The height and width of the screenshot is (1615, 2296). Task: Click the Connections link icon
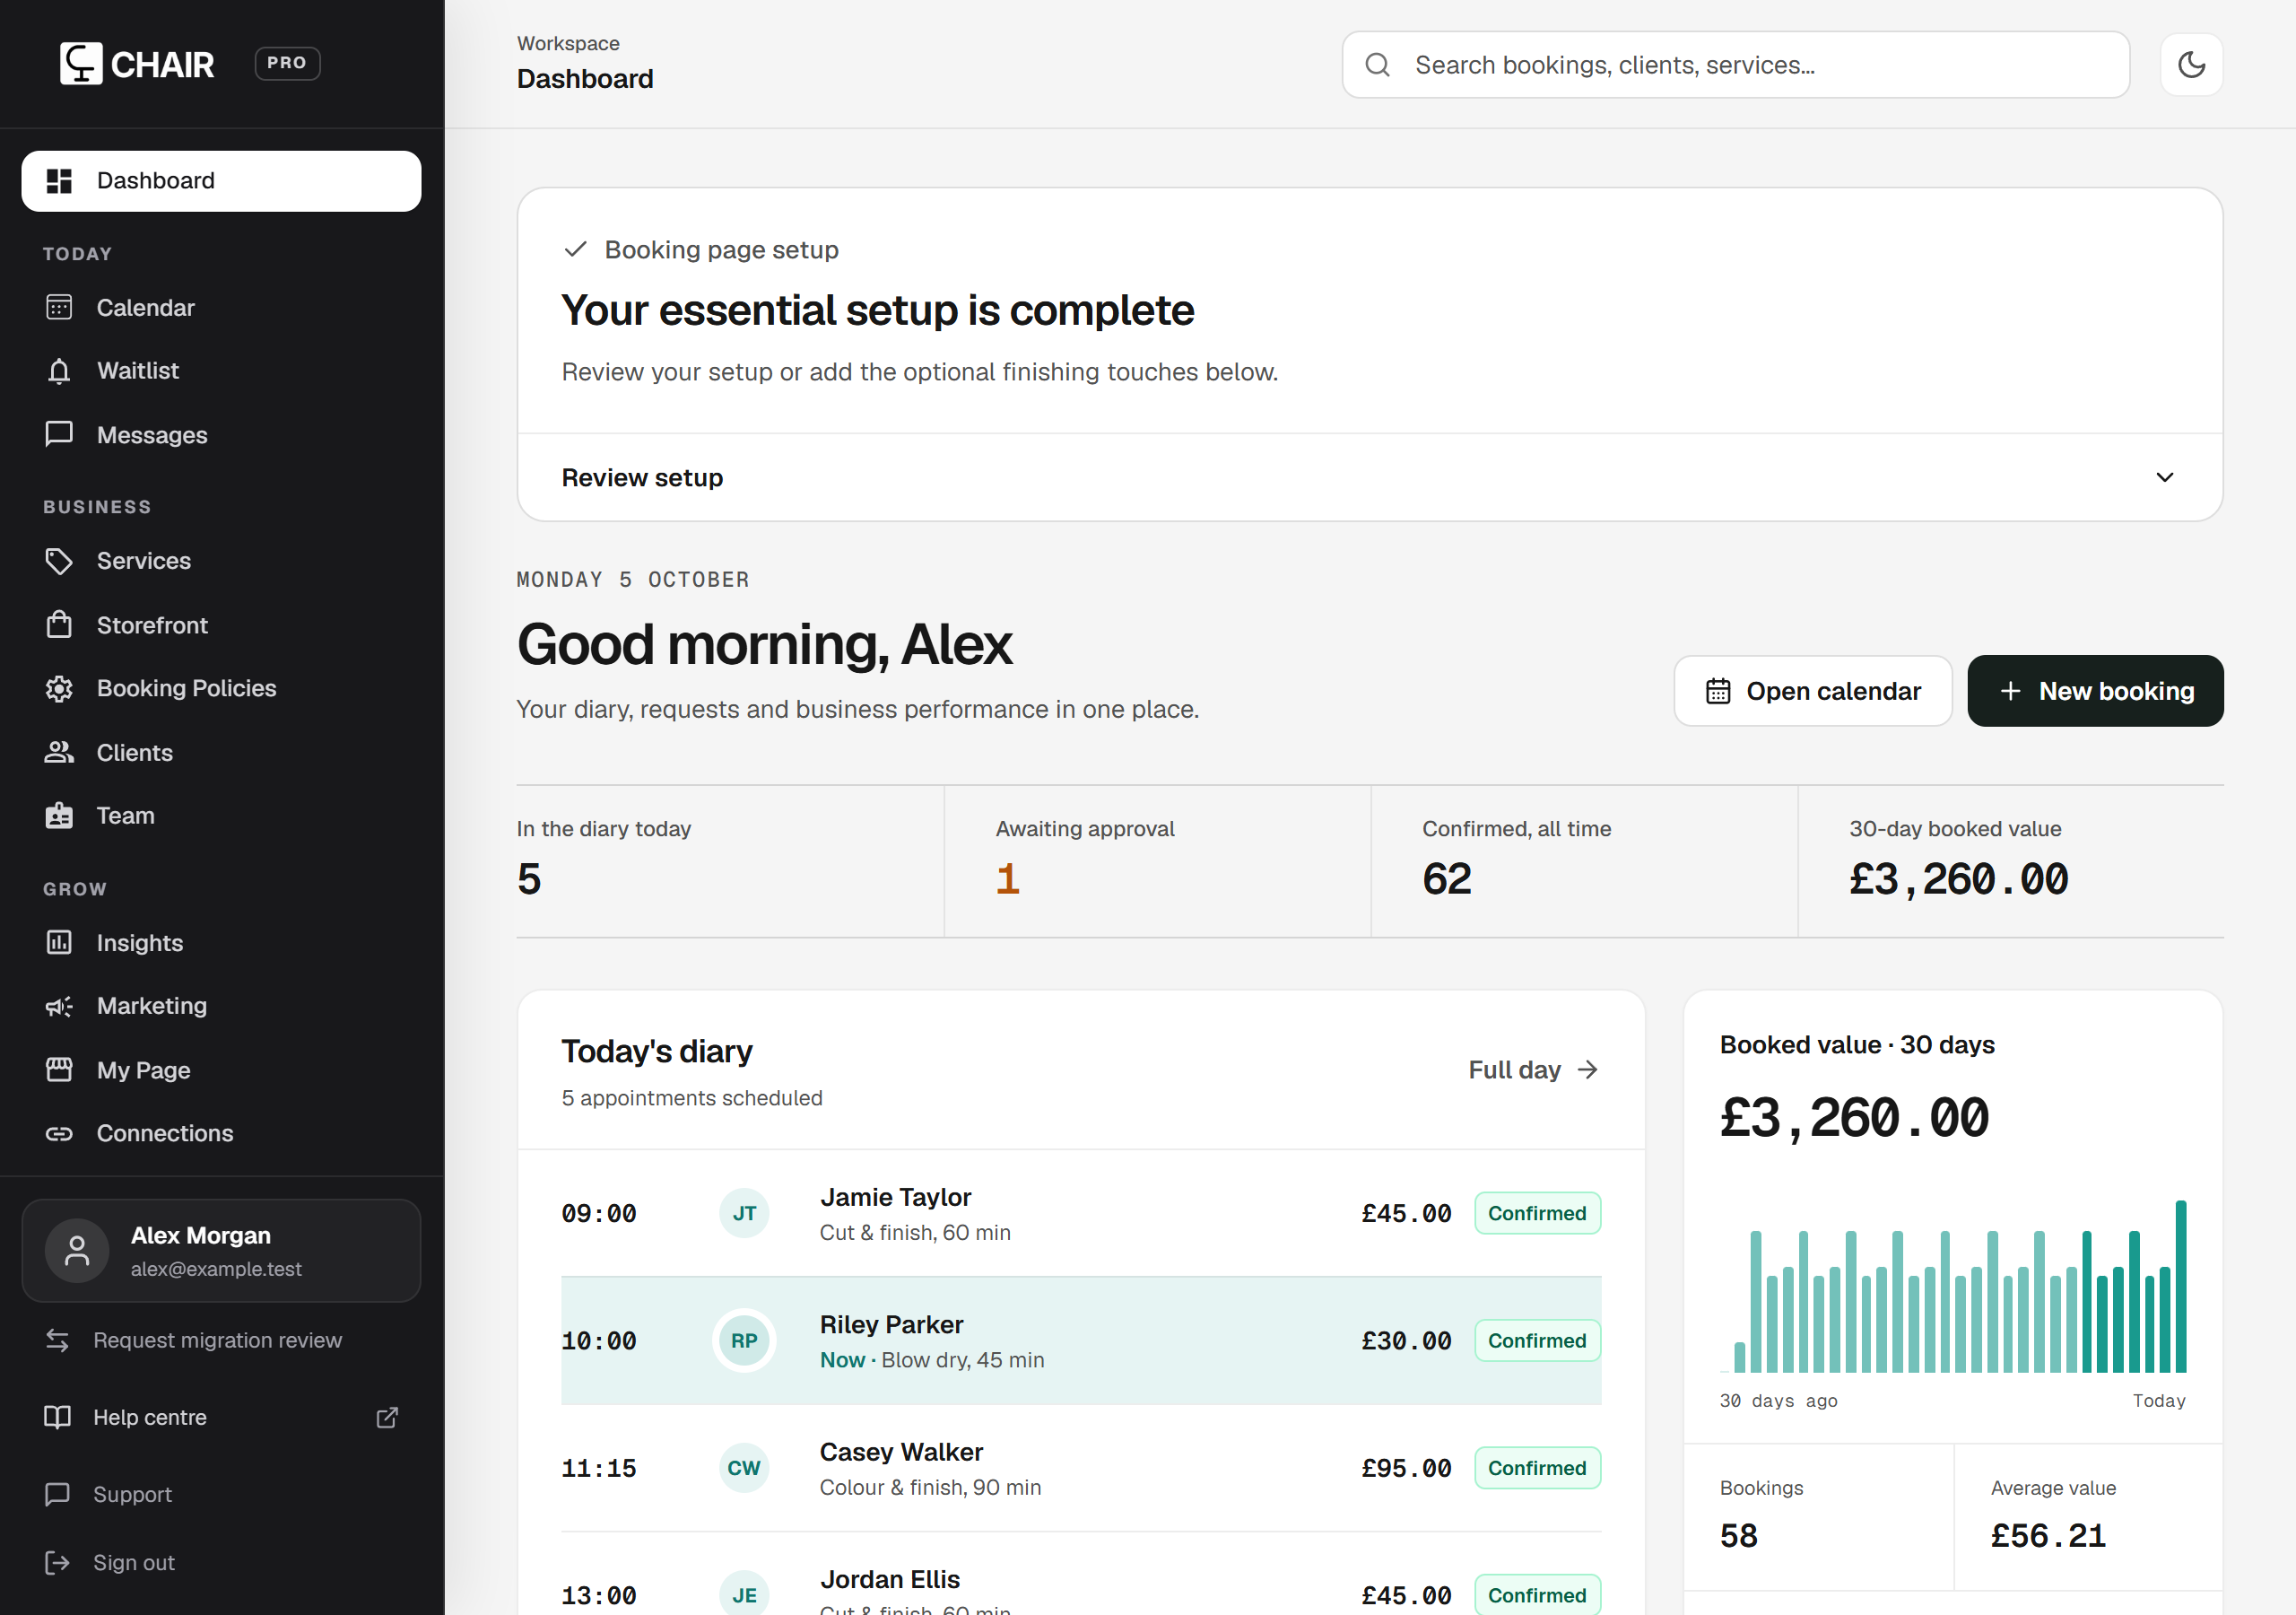click(x=59, y=1134)
